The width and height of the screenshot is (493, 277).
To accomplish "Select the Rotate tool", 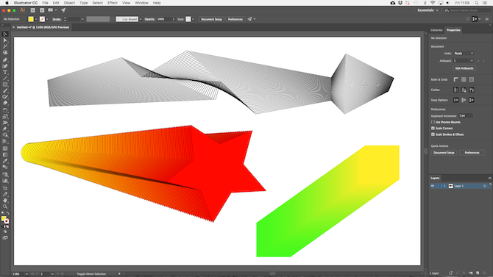I will pyautogui.click(x=5, y=110).
